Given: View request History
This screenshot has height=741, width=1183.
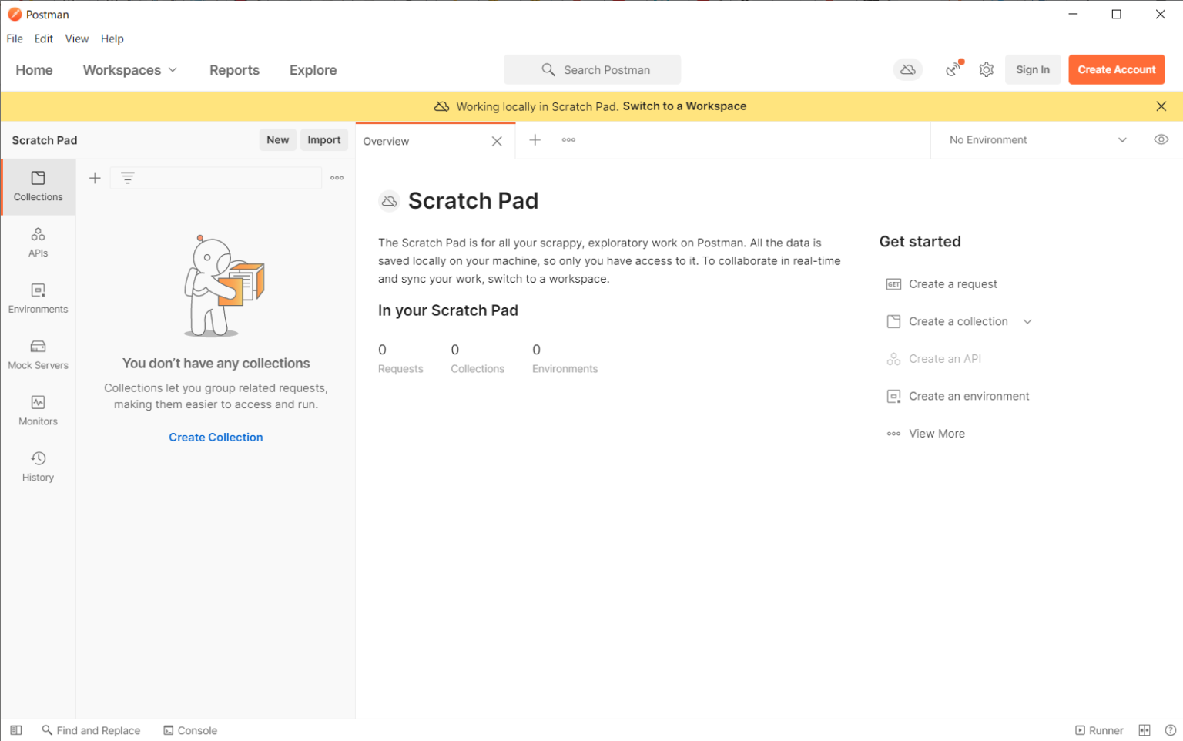Looking at the screenshot, I should coord(38,466).
